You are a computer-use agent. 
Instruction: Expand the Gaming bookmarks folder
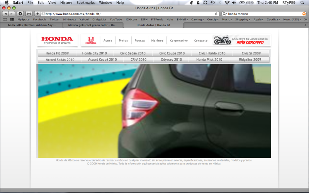[197, 20]
